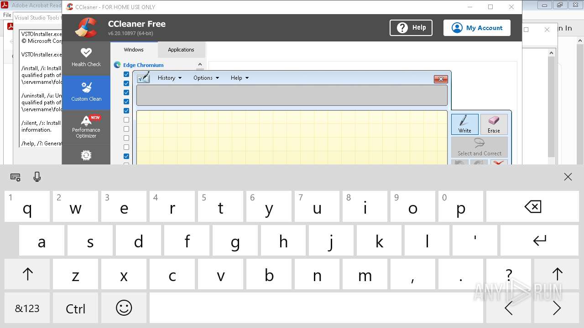This screenshot has width=584, height=328.
Task: Click the Math Input Panel app icon
Action: pyautogui.click(x=143, y=77)
